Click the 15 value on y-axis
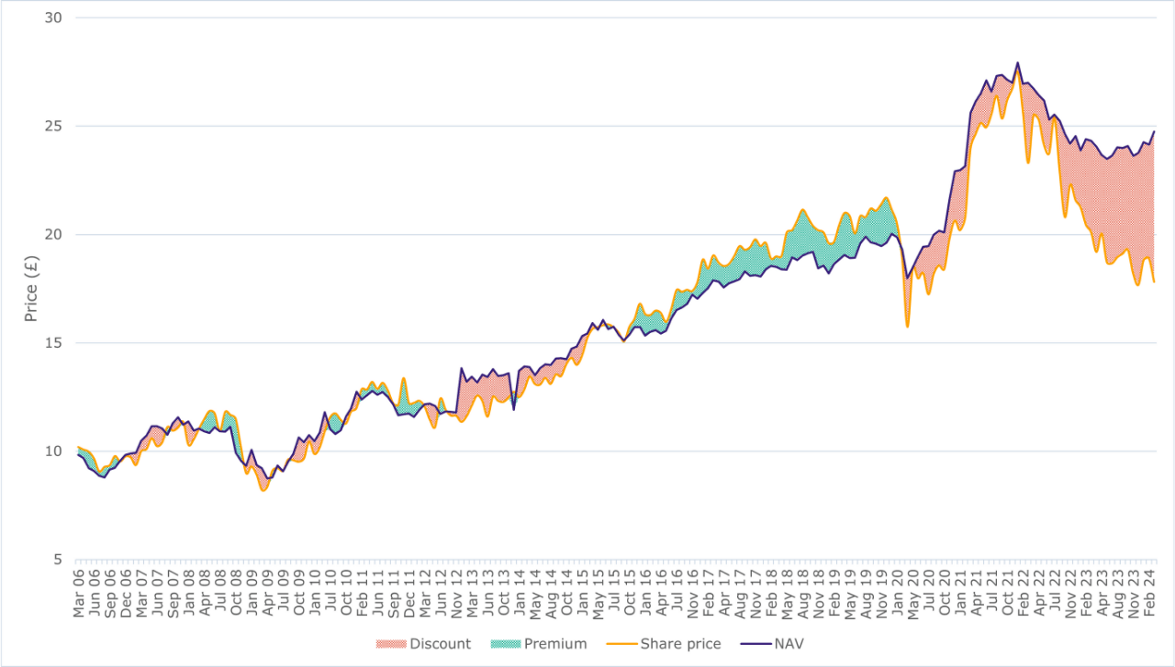 pos(52,343)
